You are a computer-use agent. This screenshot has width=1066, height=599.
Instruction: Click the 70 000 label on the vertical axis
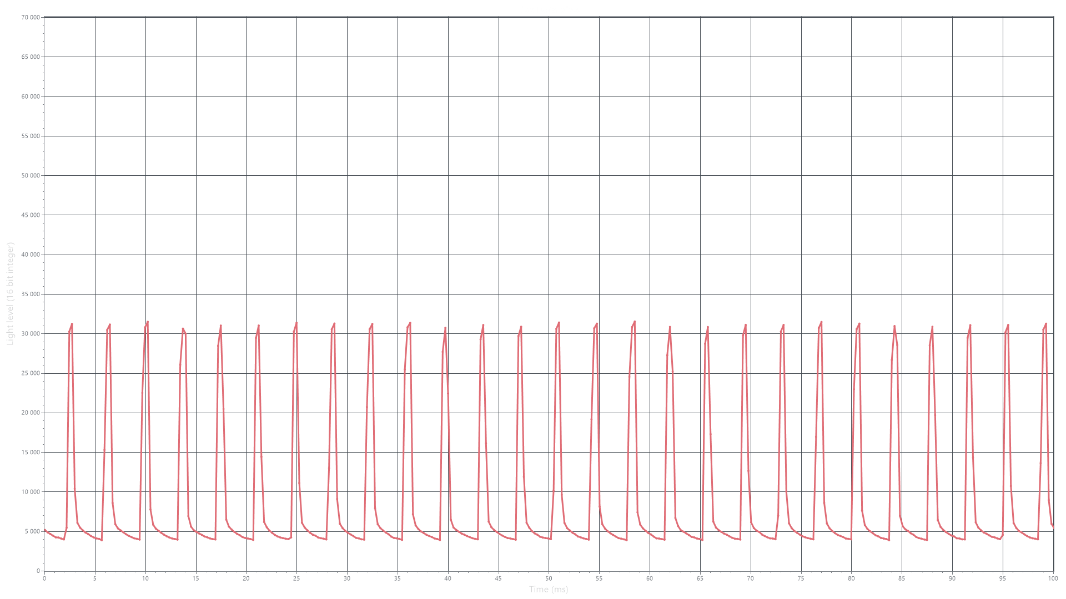click(30, 17)
